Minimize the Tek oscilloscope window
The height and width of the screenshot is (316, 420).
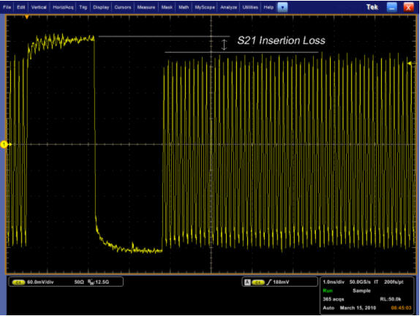click(x=392, y=7)
